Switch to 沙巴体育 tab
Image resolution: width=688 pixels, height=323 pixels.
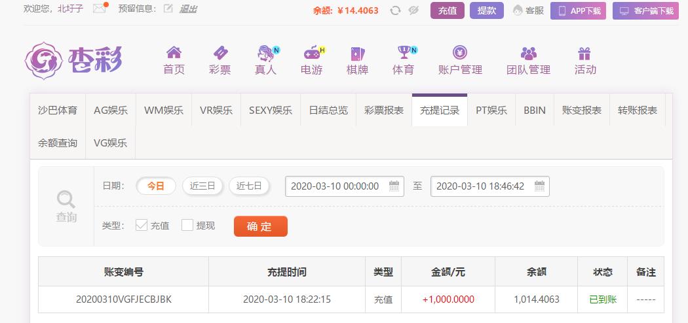pyautogui.click(x=58, y=110)
